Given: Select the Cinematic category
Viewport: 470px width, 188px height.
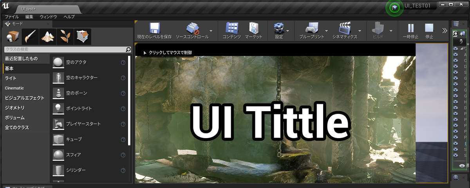Looking at the screenshot, I should (x=25, y=88).
